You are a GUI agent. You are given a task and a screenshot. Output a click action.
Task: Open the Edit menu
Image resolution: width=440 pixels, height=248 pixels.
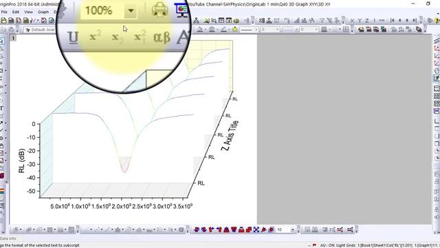pyautogui.click(x=16, y=12)
